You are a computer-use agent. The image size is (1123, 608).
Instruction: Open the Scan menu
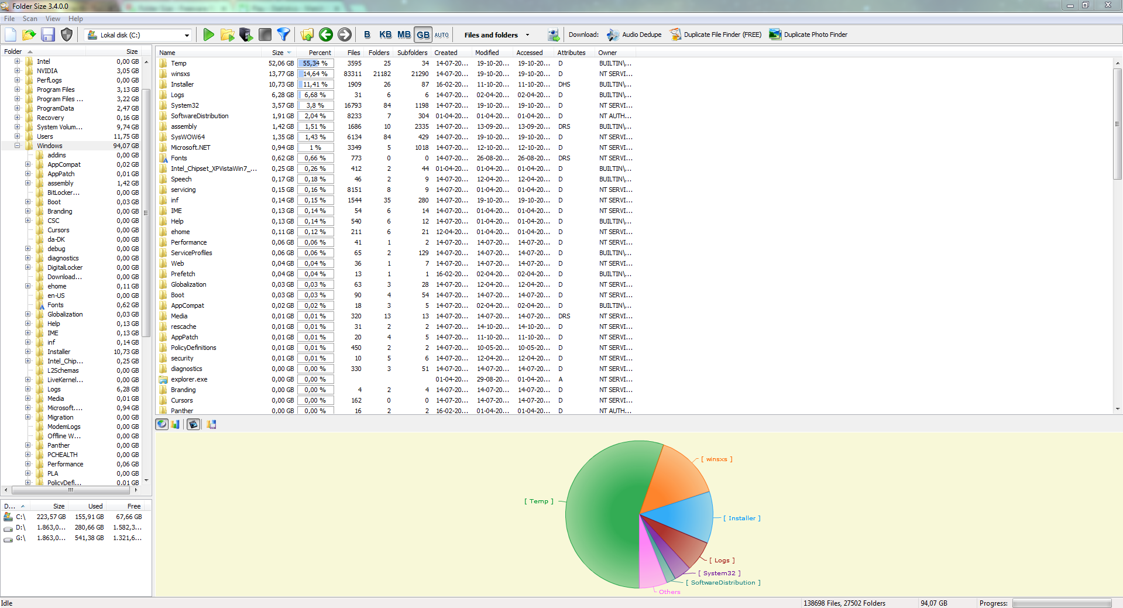pyautogui.click(x=30, y=19)
